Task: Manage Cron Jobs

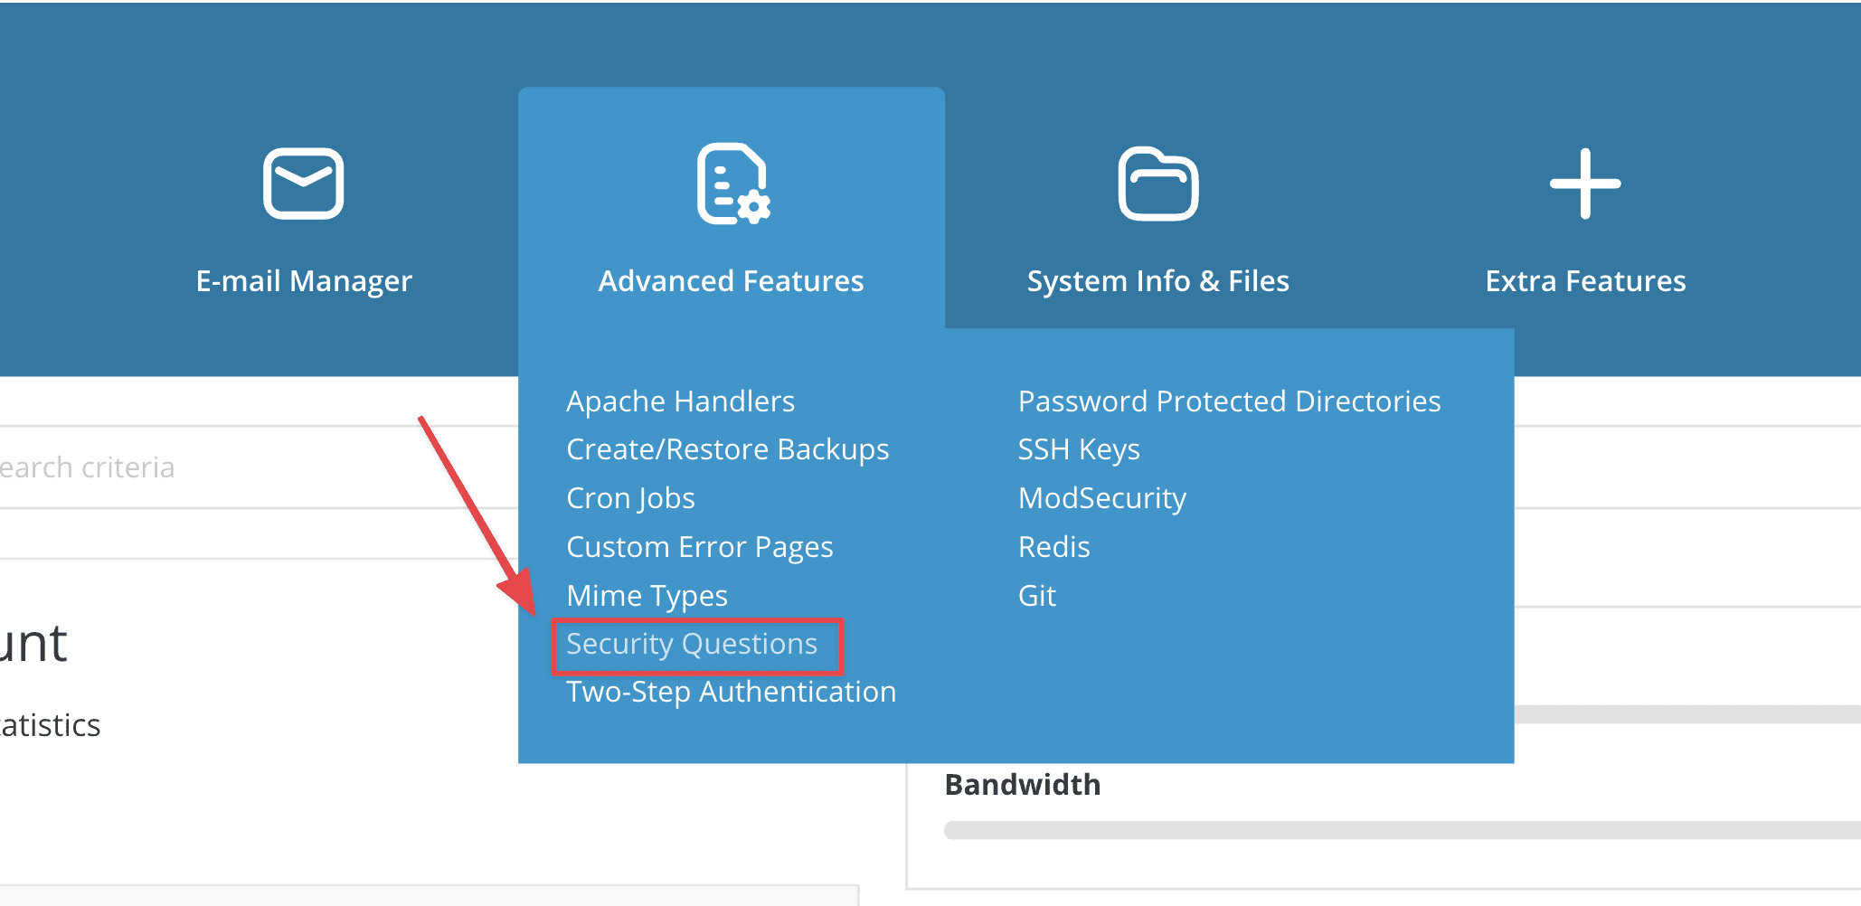Action: pos(630,497)
